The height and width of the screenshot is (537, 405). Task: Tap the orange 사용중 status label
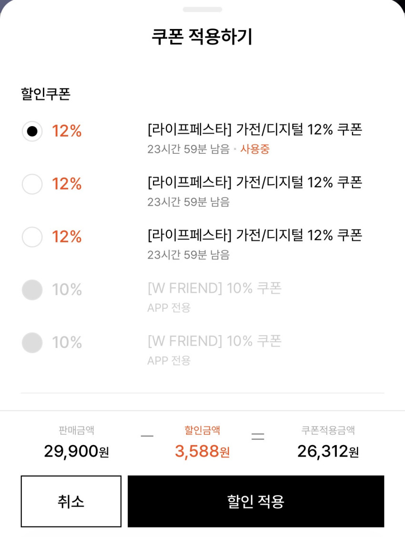255,149
